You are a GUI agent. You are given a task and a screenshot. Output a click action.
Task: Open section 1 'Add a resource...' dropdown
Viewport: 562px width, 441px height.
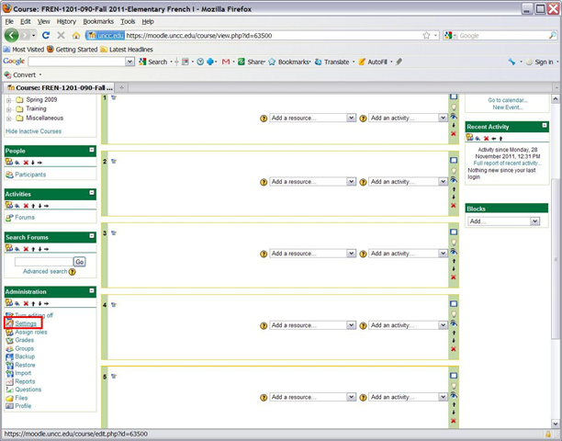[x=312, y=118]
